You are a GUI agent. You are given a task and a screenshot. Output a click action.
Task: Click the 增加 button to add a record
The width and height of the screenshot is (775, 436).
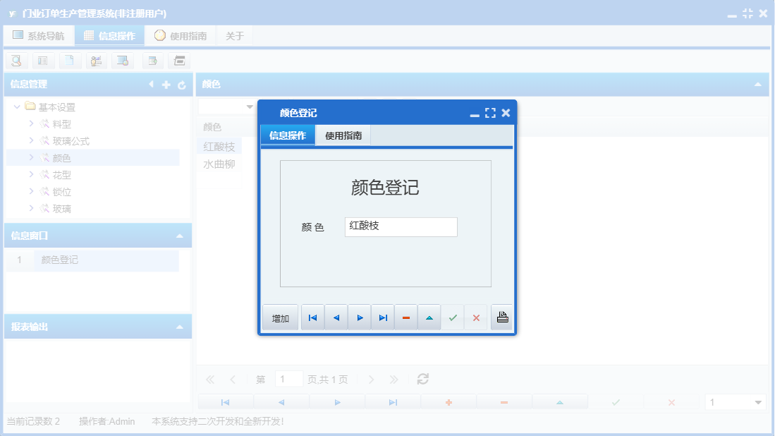(x=280, y=317)
